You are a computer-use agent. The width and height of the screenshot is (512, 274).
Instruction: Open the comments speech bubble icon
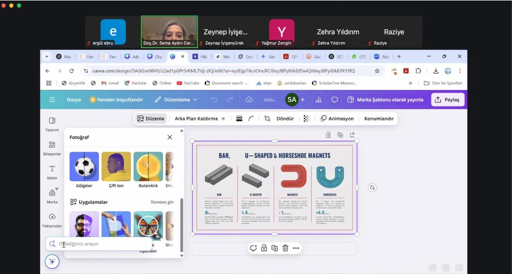coord(335,99)
